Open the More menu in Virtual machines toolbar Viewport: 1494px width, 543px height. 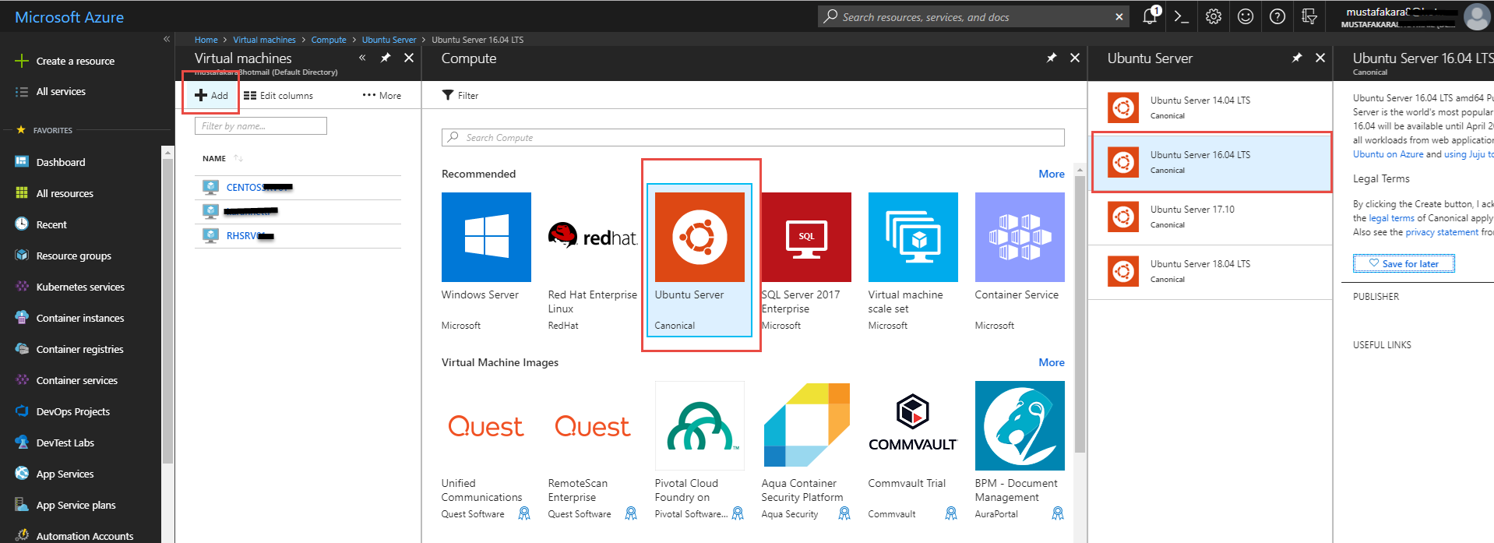[x=382, y=95]
